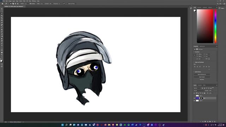
Task: Choose New Selection mode icon
Action: point(11,4)
